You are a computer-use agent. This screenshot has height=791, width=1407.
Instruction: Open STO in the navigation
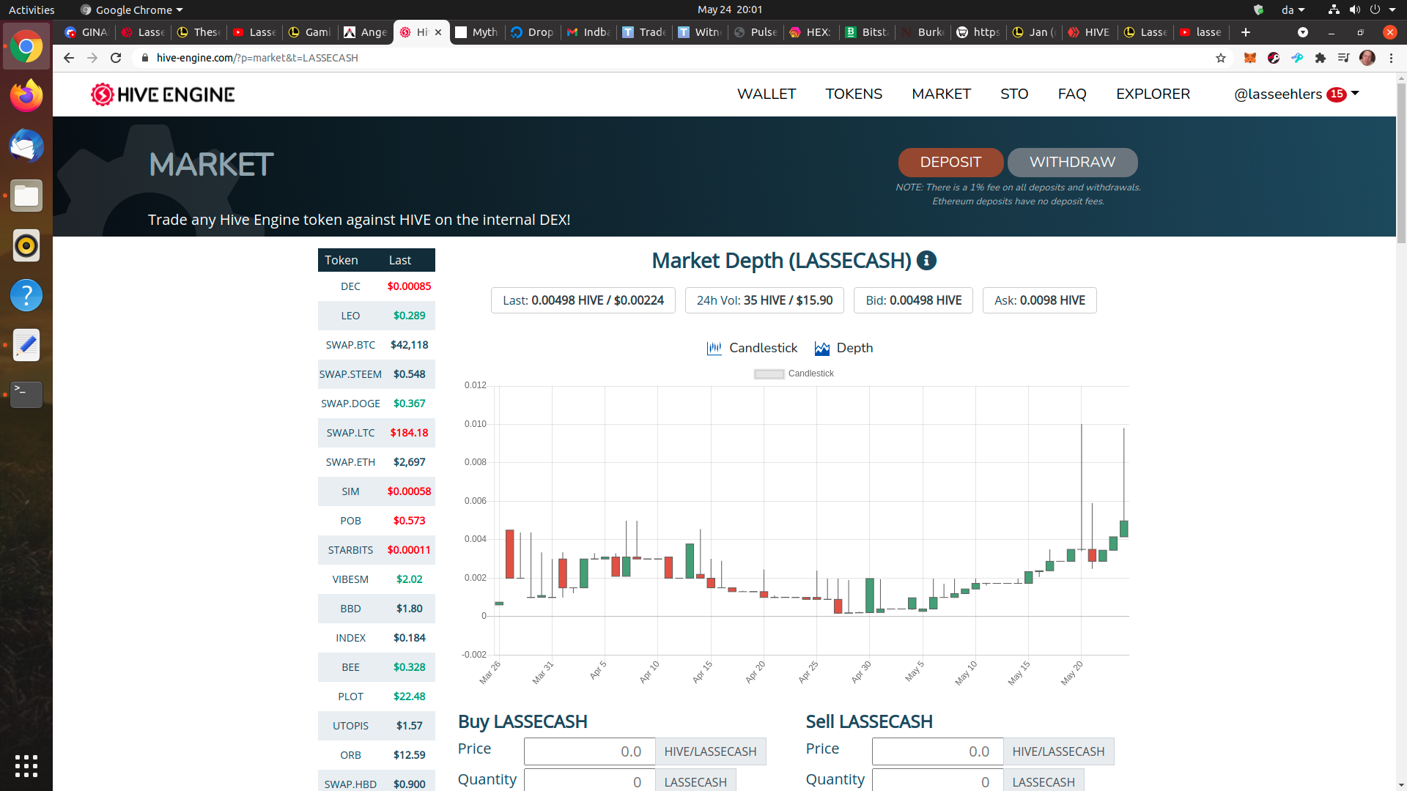1014,94
